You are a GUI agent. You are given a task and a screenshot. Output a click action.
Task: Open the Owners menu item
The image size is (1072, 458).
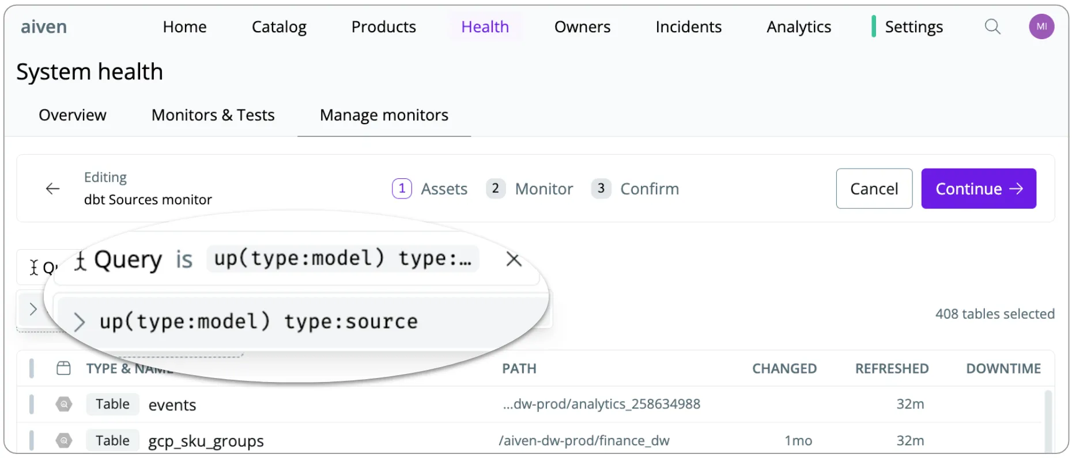pos(582,27)
